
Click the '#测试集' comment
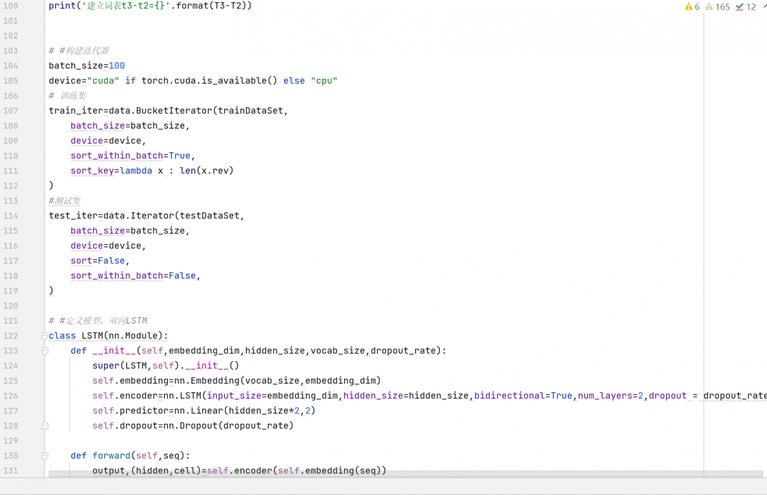[x=65, y=201]
